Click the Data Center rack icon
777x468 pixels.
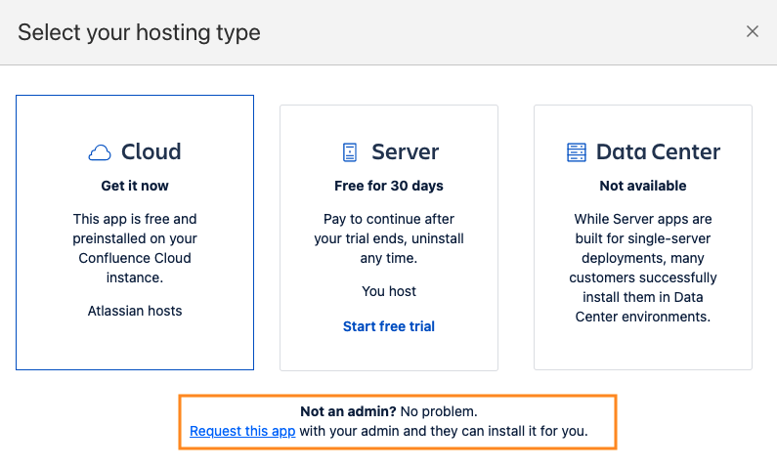tap(578, 152)
